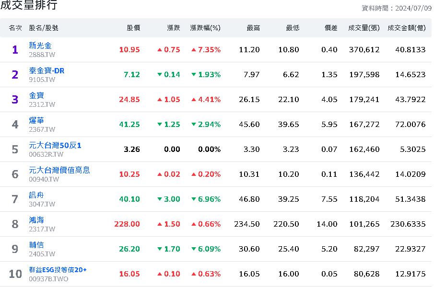
Task: Open the 燿華 stock page
Action: point(36,120)
